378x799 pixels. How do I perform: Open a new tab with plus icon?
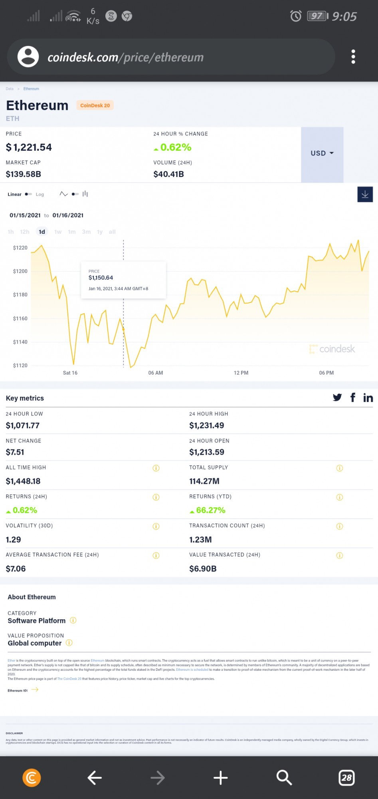[x=220, y=777]
